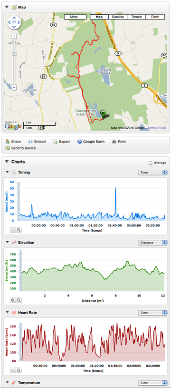
Task: Click the Send to Device icon
Action: click(8, 148)
